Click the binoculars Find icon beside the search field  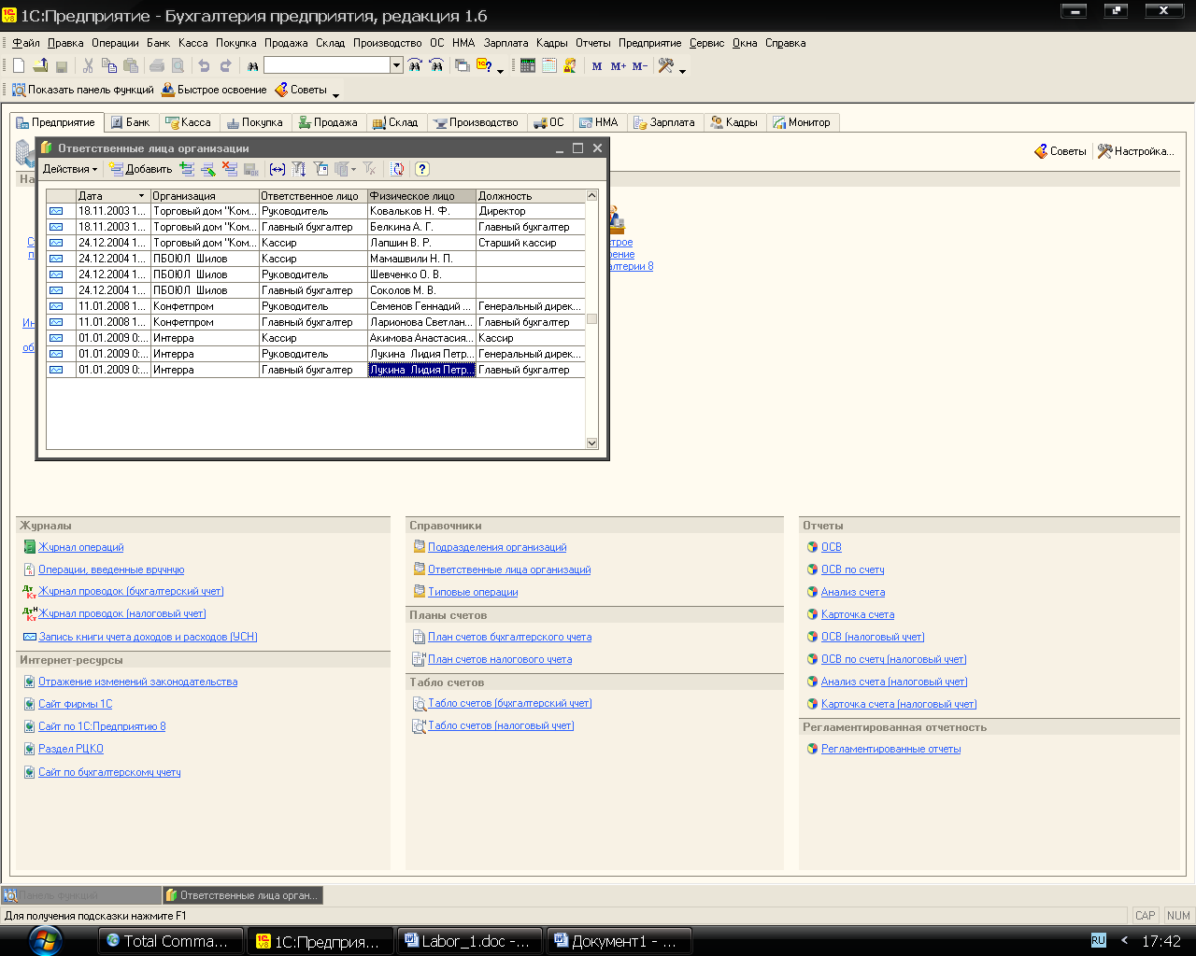(x=252, y=65)
